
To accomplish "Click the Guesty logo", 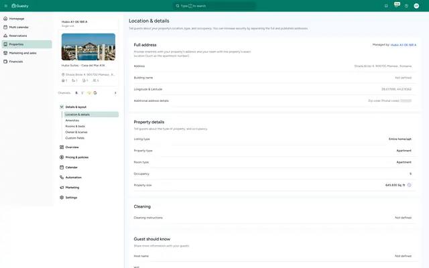I will click(20, 6).
